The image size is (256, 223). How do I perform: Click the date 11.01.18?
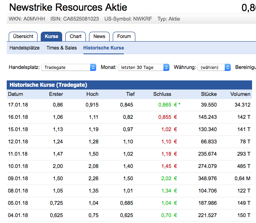(x=18, y=154)
